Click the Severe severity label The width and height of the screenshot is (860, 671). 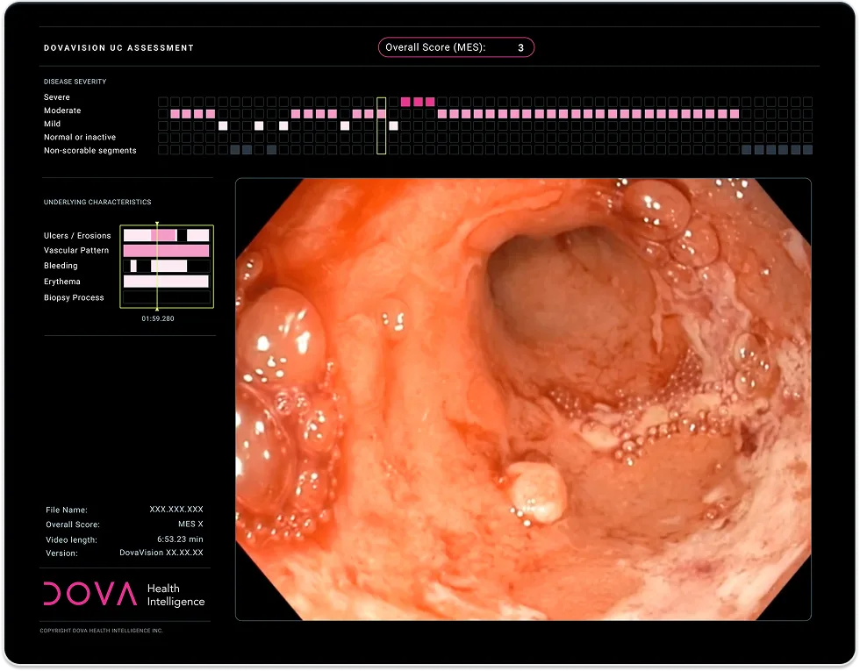tap(57, 97)
